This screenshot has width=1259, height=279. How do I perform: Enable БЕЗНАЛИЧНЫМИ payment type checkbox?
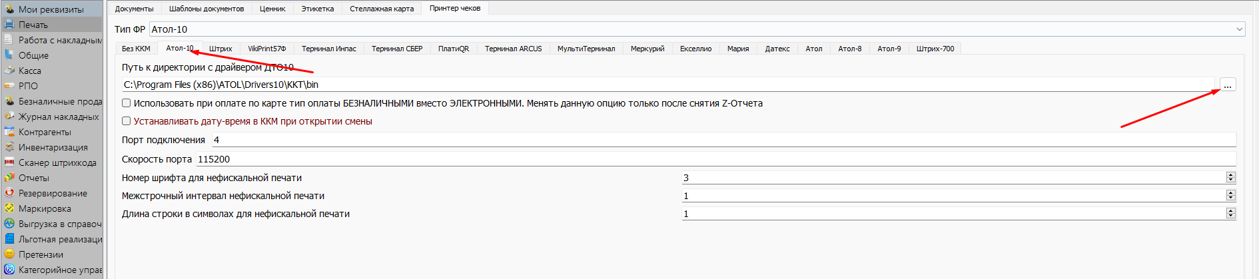point(127,103)
